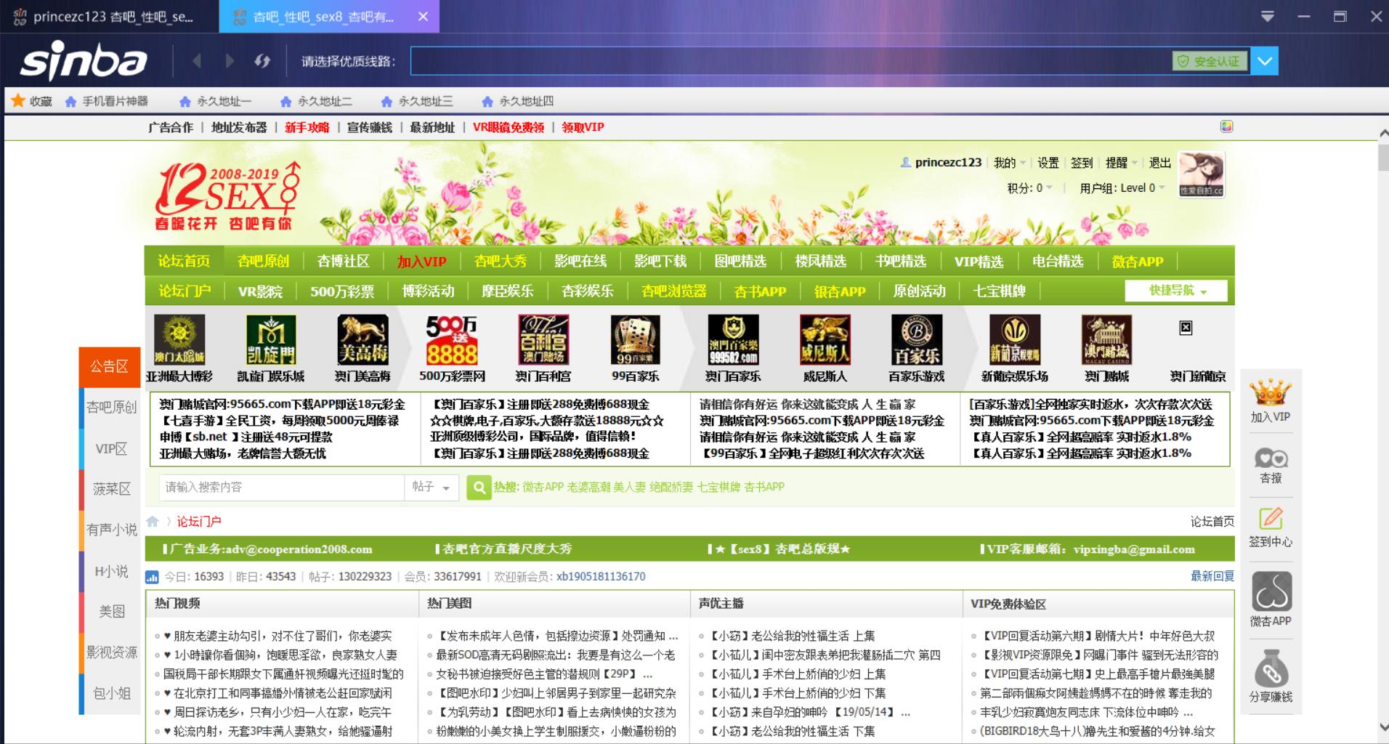Image resolution: width=1389 pixels, height=744 pixels.
Task: Click into the forum search input field
Action: 282,488
